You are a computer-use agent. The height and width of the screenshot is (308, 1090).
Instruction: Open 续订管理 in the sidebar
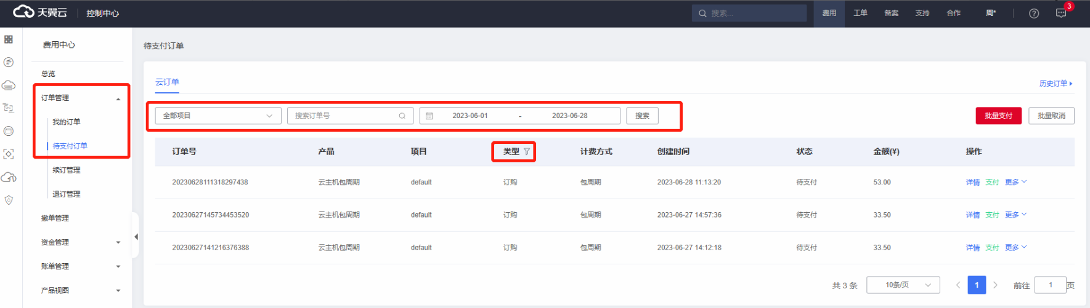(67, 170)
